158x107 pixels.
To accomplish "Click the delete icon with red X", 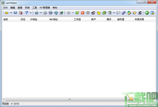I will pyautogui.click(x=21, y=13).
